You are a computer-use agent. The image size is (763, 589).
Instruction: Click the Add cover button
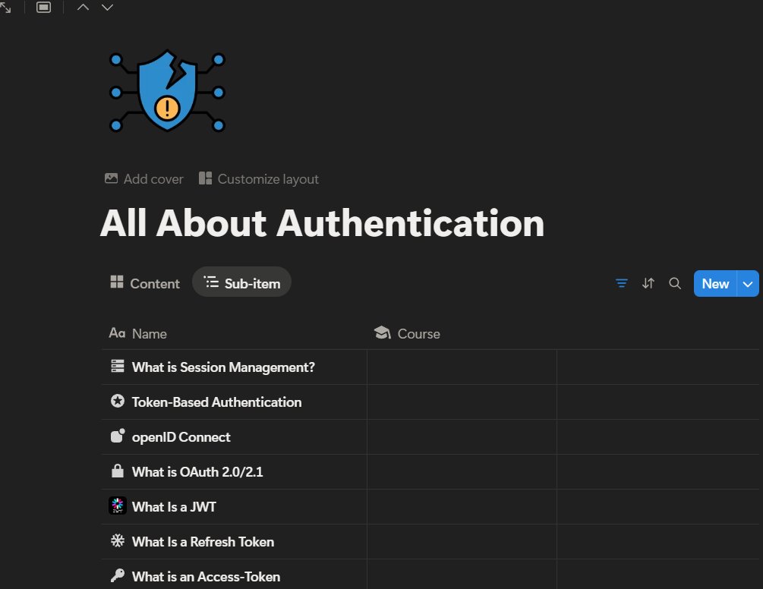pyautogui.click(x=143, y=178)
